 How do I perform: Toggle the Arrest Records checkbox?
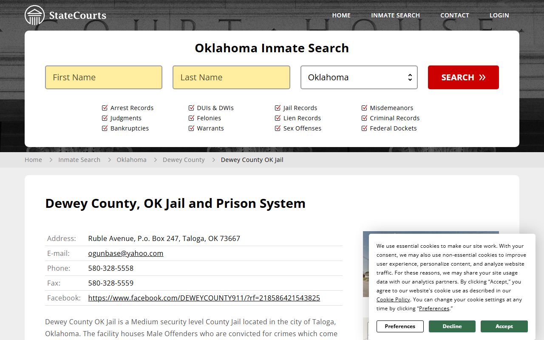105,108
